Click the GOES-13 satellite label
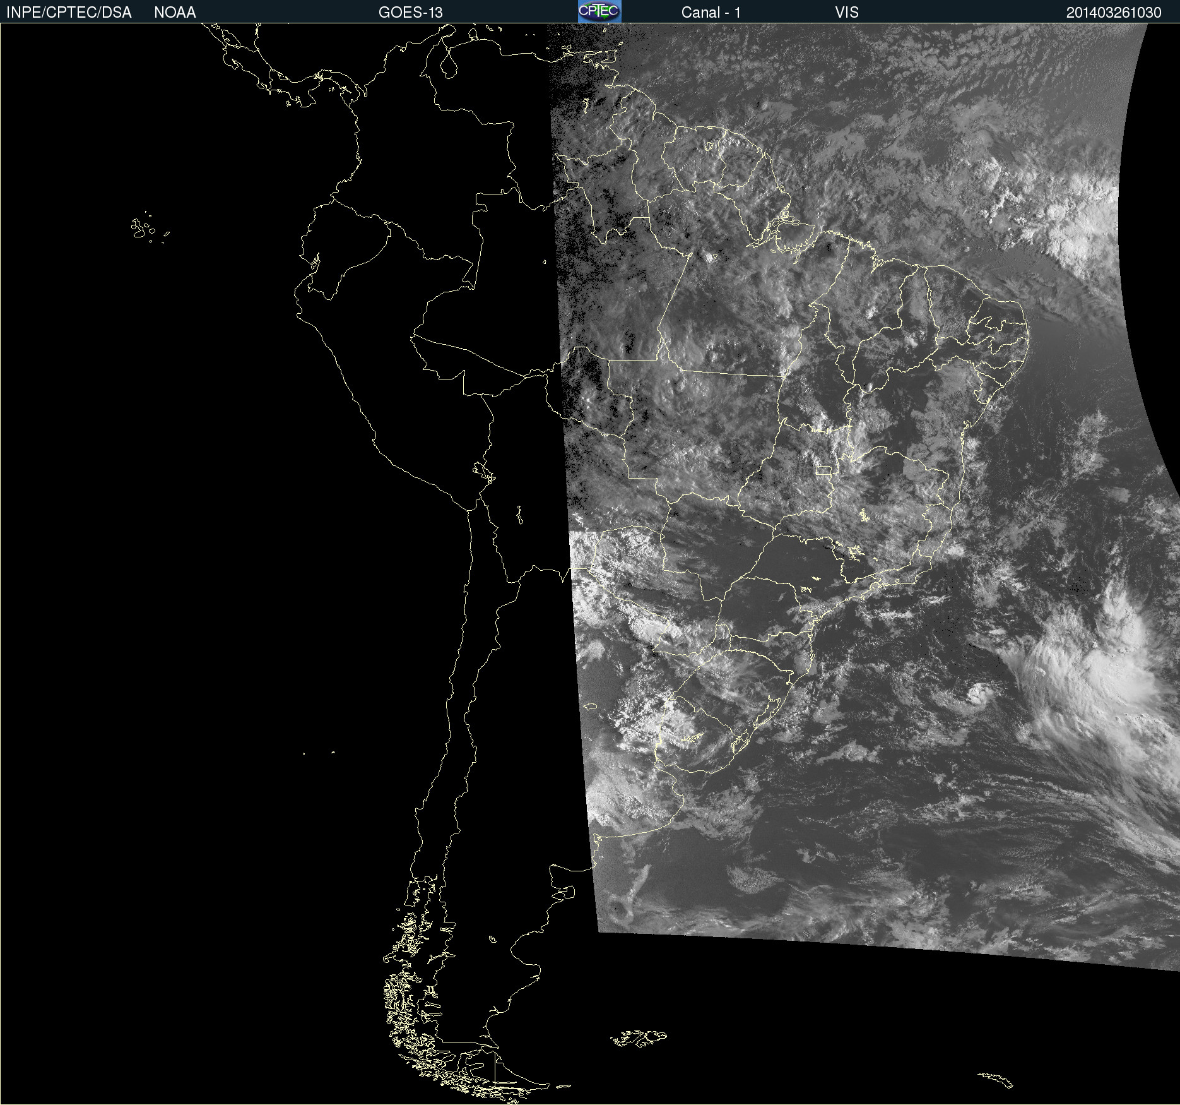The image size is (1180, 1105). pos(411,13)
